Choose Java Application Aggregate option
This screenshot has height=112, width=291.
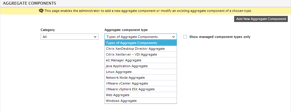click(141, 66)
